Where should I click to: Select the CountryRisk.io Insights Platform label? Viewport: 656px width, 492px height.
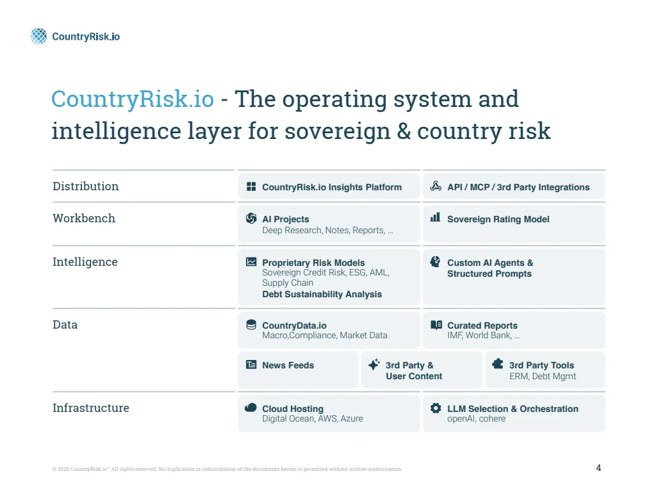(332, 187)
